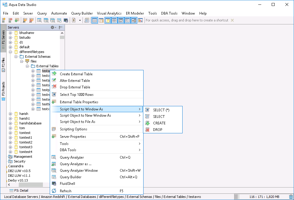Select DB2 LUW v11.1 server
Screen dimensions: 294x200
[19, 176]
